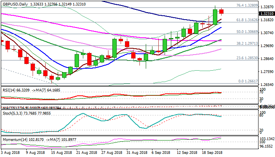Screen dimensions: 275x157
Task: Select the 15 Aug 2018 date marker
Action: 62,152
